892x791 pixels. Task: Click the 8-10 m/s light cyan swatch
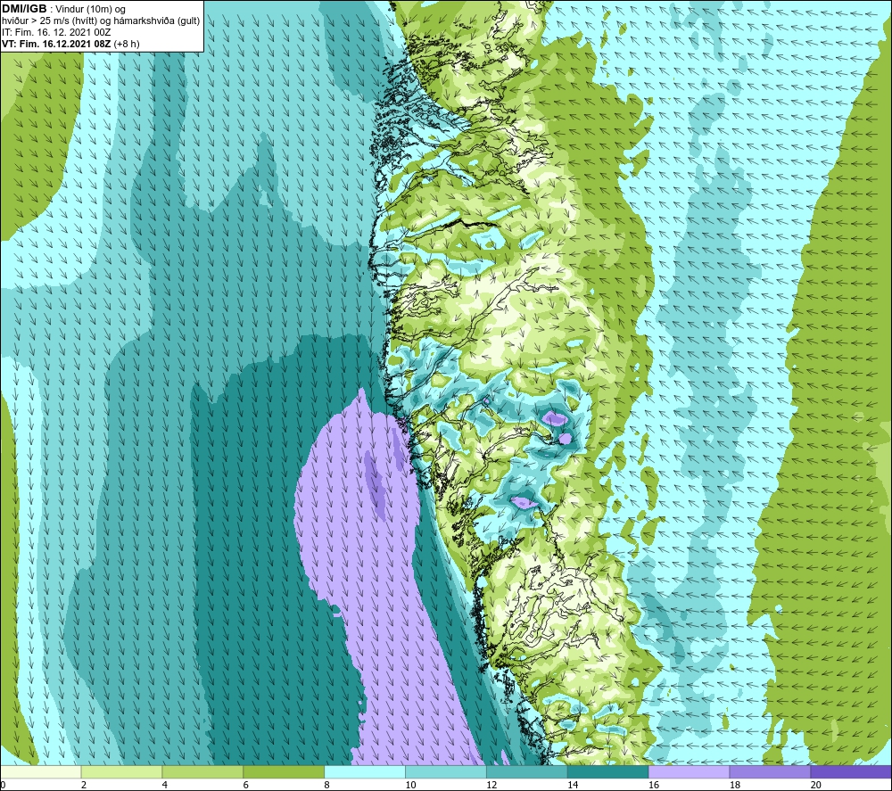(x=365, y=772)
